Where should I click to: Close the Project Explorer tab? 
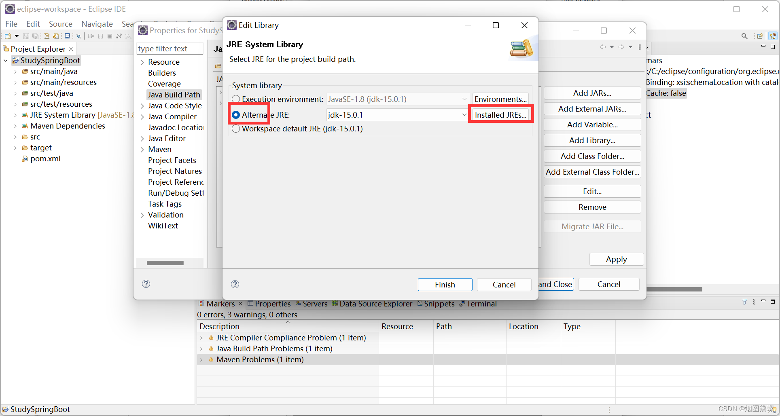[71, 49]
